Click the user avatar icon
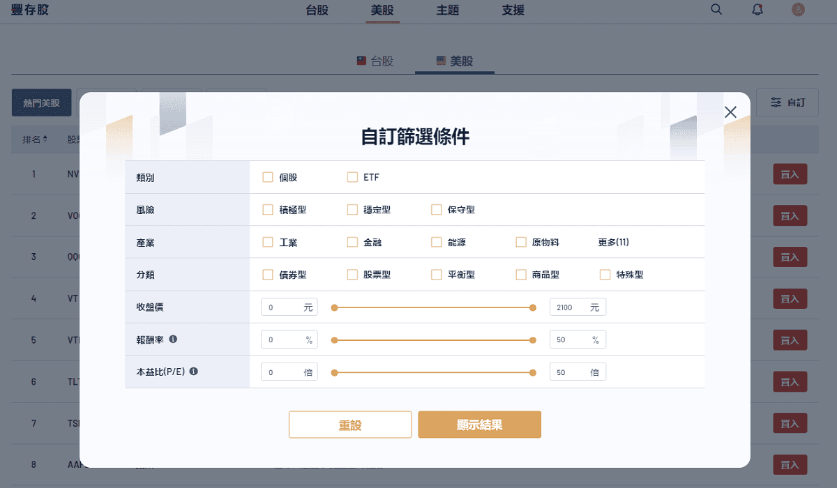The width and height of the screenshot is (837, 488). coord(798,10)
